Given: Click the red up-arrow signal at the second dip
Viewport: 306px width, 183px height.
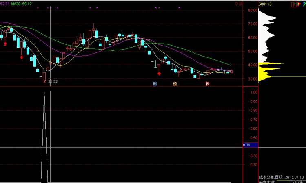Looking at the screenshot, I should (22, 57).
